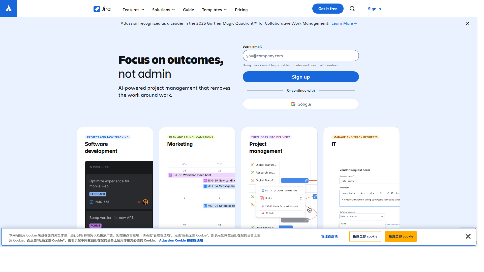The image size is (484, 272).
Task: Check the DSC-78 Q4 Launch Microsite checkbox
Action: (x=263, y=190)
